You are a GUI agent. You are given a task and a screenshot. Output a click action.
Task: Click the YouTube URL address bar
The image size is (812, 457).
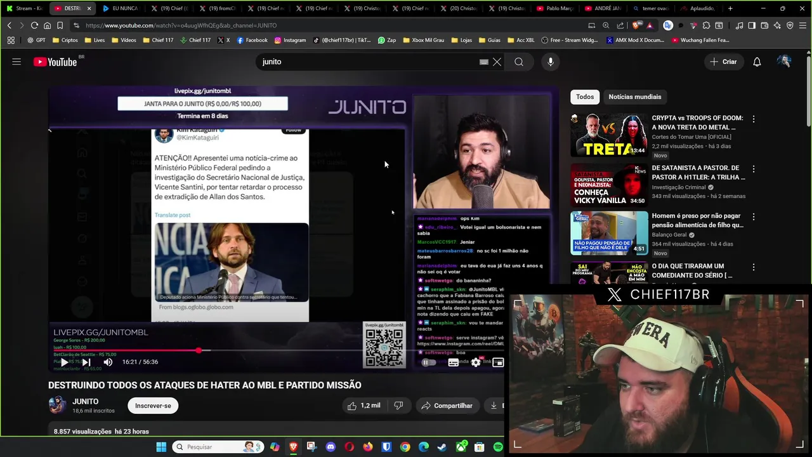pos(330,25)
